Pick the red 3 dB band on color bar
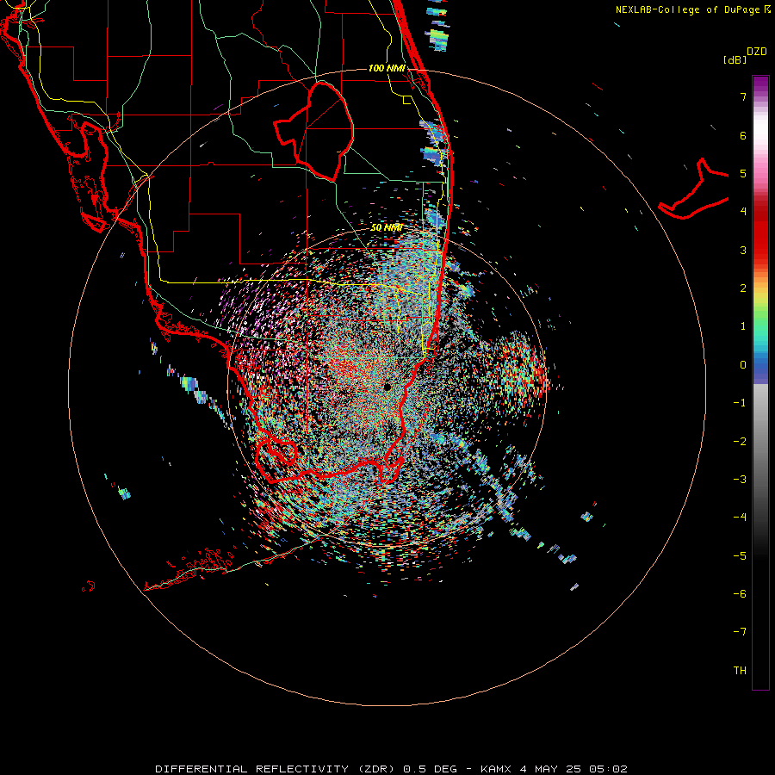Image resolution: width=775 pixels, height=775 pixels. click(760, 250)
